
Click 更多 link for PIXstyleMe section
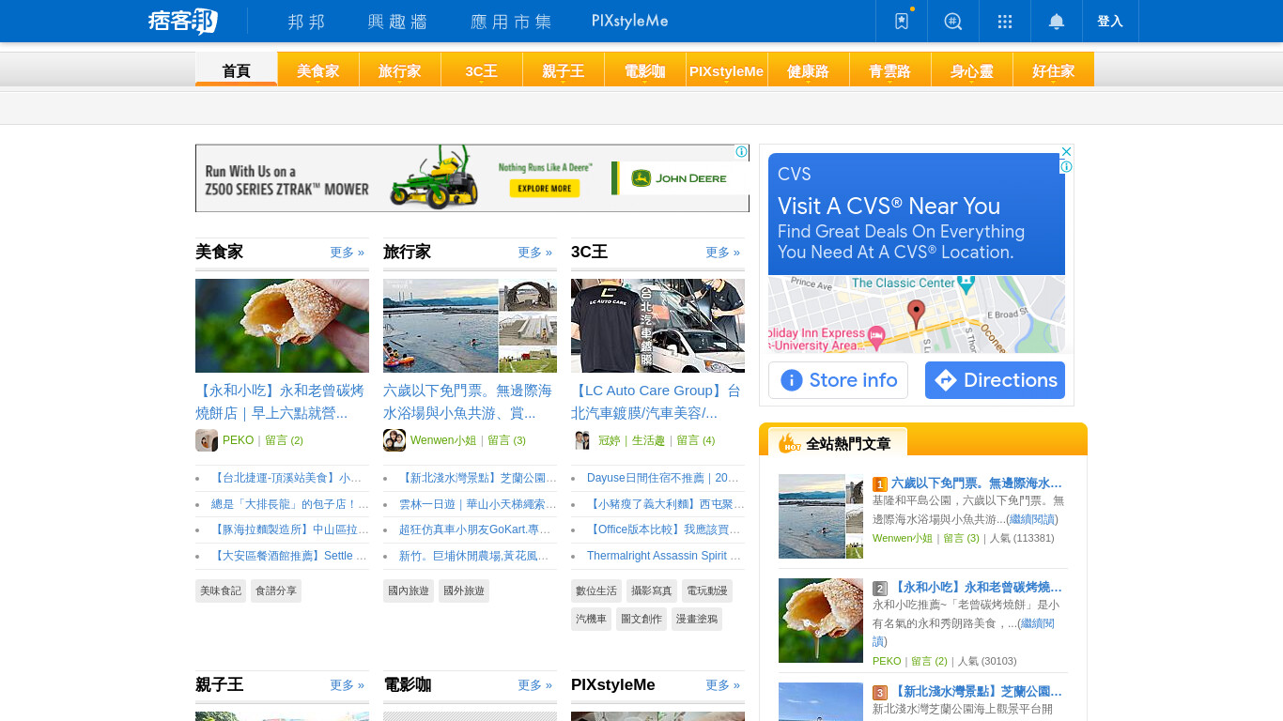click(x=723, y=685)
